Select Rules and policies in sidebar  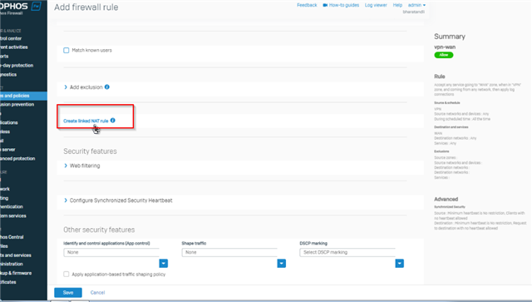click(x=23, y=96)
